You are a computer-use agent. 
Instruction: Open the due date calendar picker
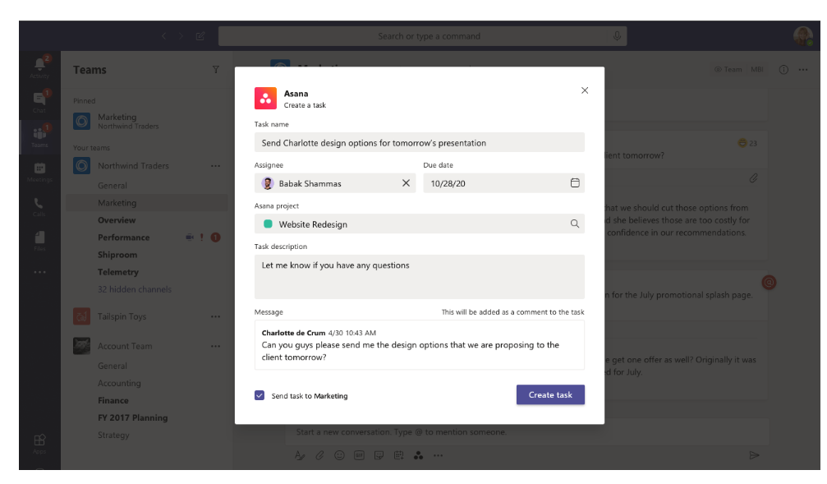(x=575, y=182)
